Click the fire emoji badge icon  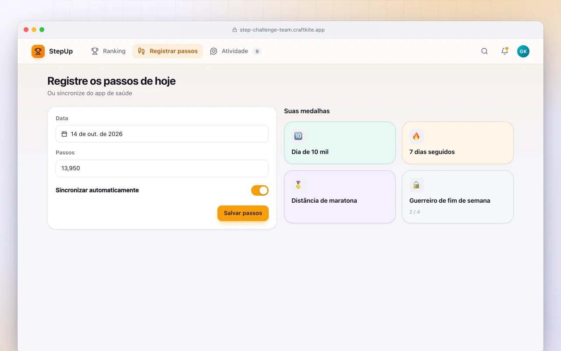point(416,136)
